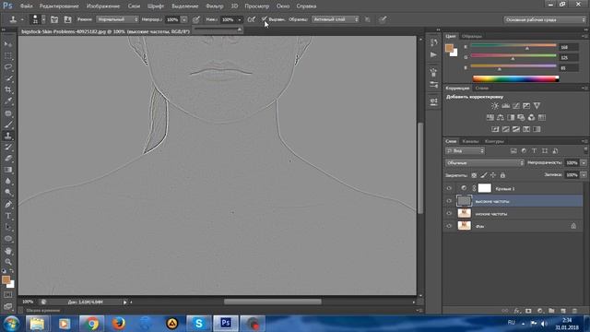Select the Dodge tool
This screenshot has height=332, width=590.
coord(8,193)
